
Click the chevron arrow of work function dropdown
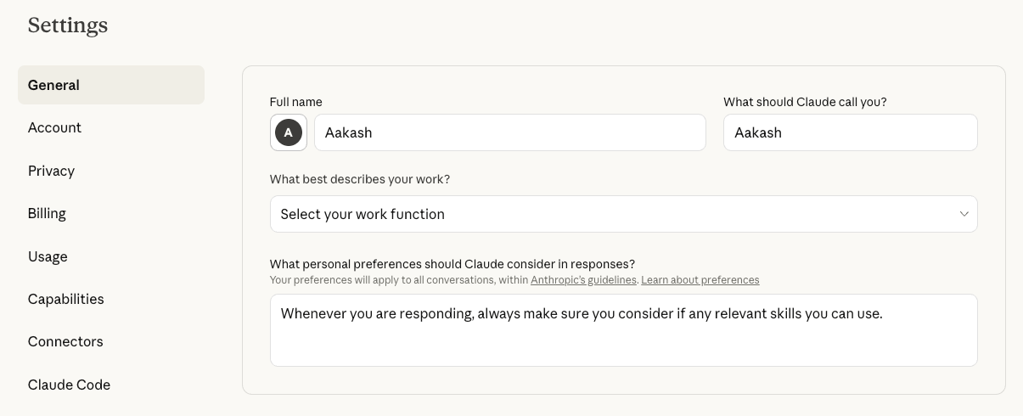click(964, 214)
